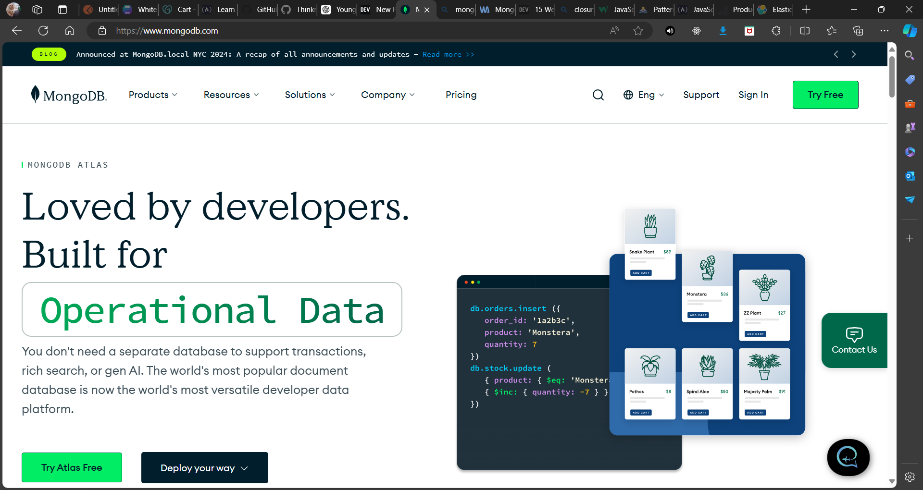Click the Try Atlas Free button
The image size is (923, 490).
72,468
